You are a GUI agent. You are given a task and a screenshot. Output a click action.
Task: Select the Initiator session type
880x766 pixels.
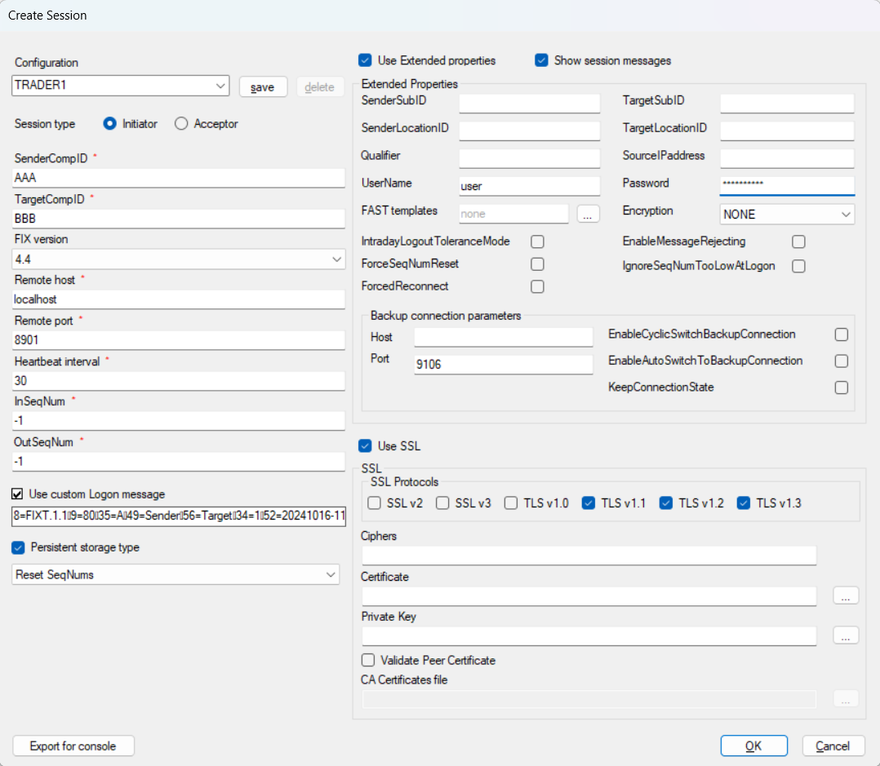click(110, 124)
